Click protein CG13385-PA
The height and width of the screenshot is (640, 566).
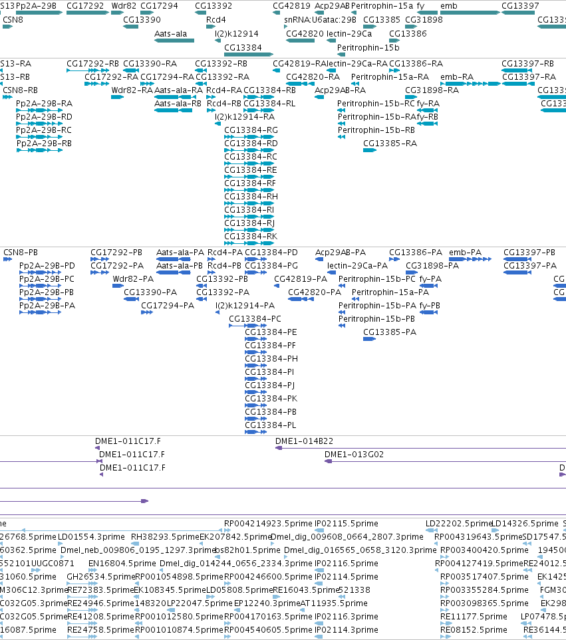[390, 332]
